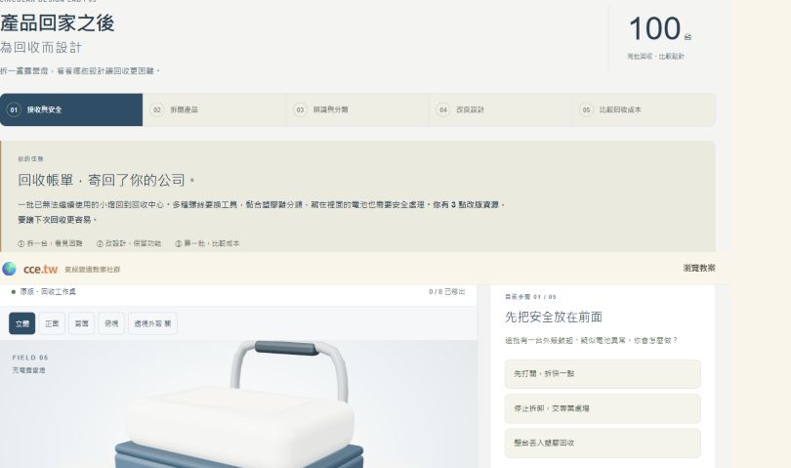This screenshot has width=791, height=468.
Task: Open step 02 拆開產品 tab
Action: [215, 109]
